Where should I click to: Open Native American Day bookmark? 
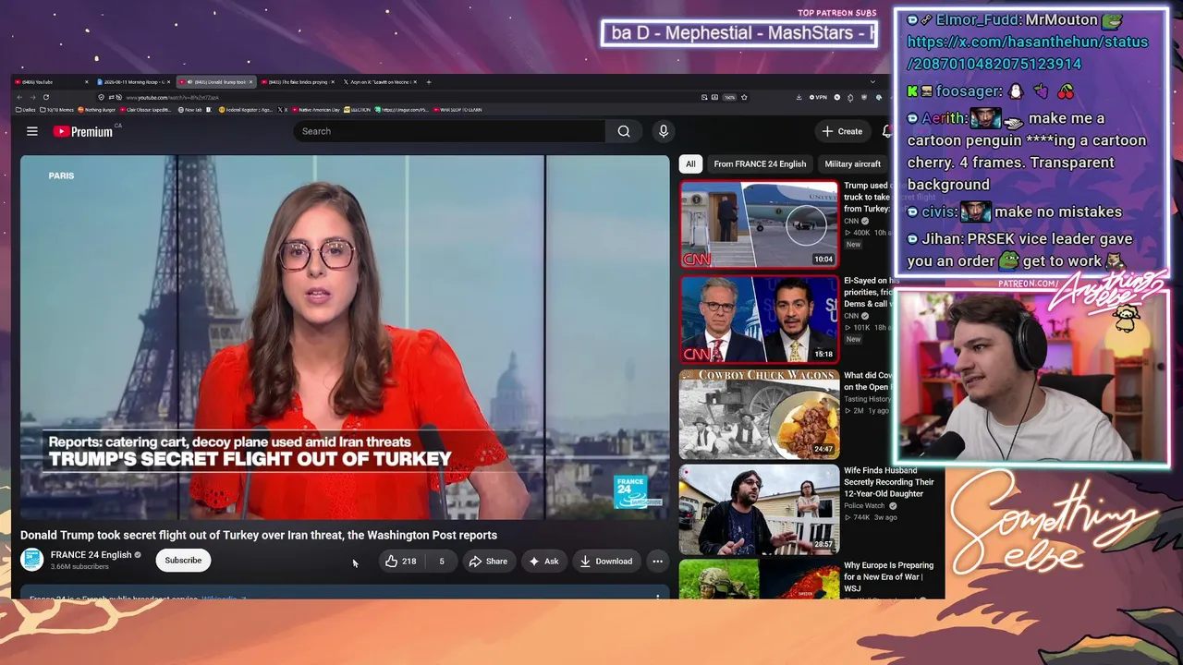[x=314, y=110]
